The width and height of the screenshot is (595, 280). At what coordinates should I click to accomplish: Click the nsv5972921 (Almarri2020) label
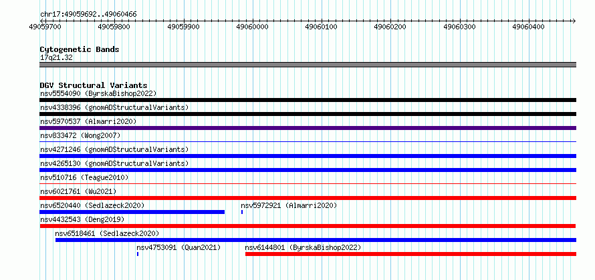pyautogui.click(x=289, y=205)
